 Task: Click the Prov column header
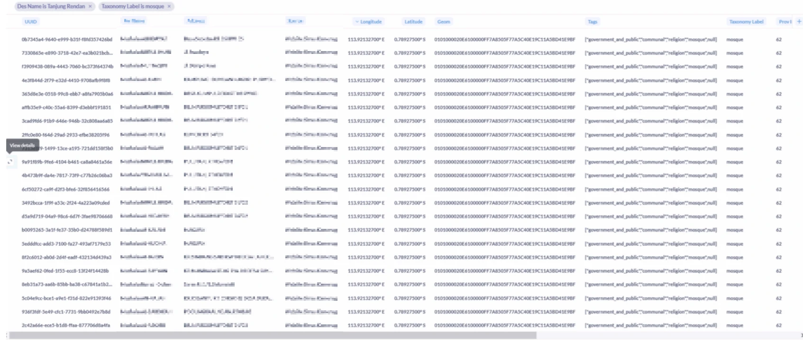click(784, 22)
